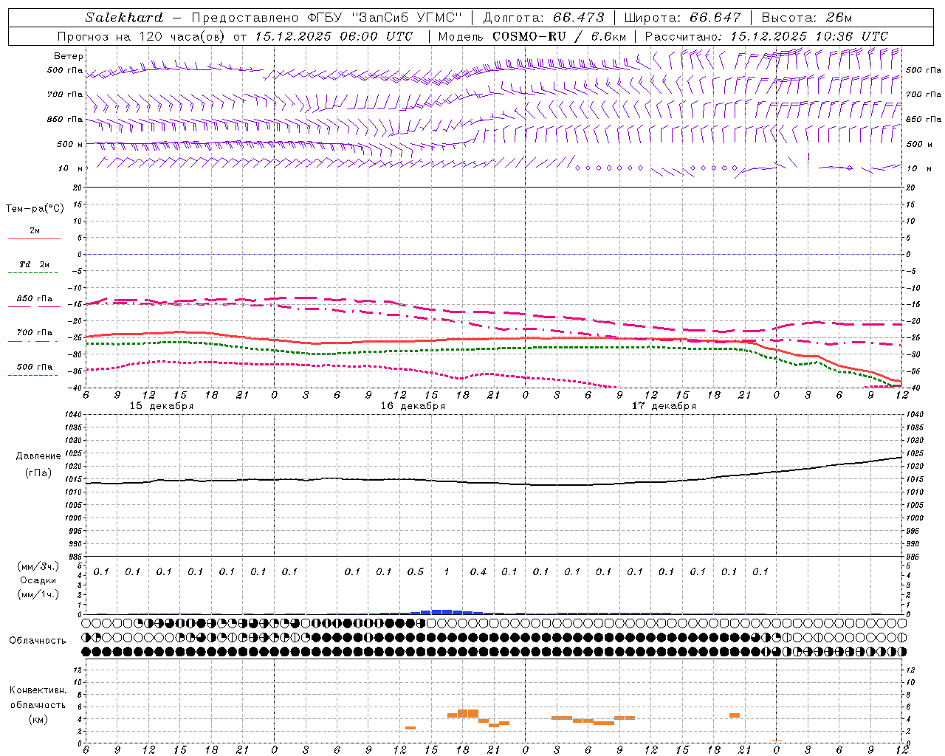Click 'Рассчитано: 15.12.2025 10:36 UTC' timestamp
The height and width of the screenshot is (756, 945).
coord(766,36)
